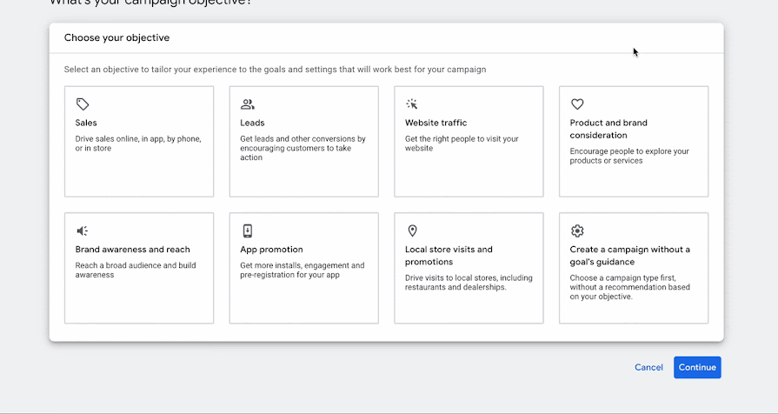The width and height of the screenshot is (778, 414).
Task: Pick Brand awareness and reach title
Action: click(x=132, y=250)
